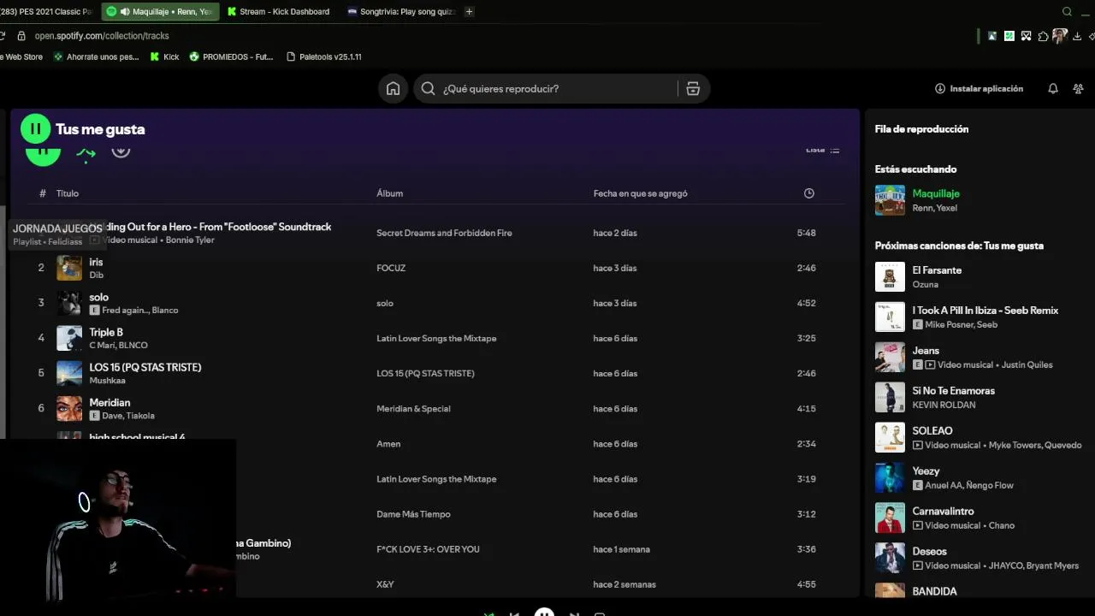Open the friend activity icon

(x=1078, y=88)
